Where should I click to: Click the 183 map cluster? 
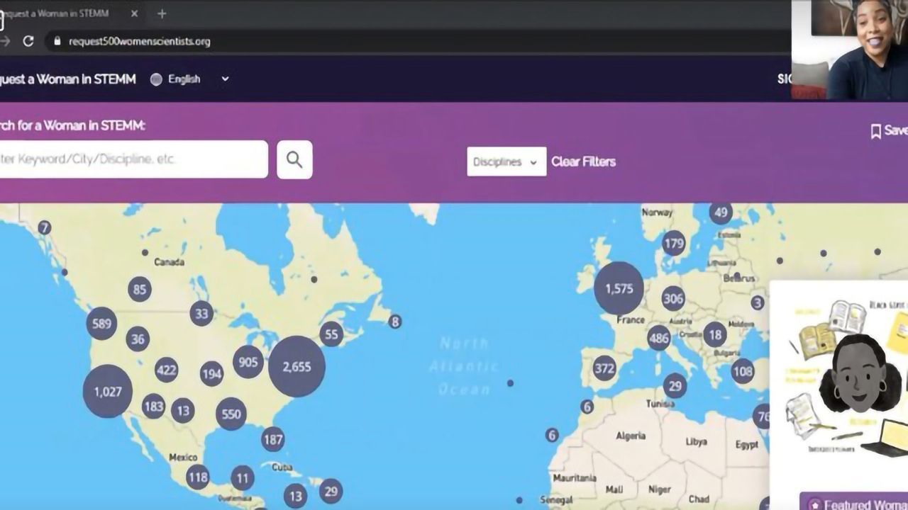[x=153, y=407]
